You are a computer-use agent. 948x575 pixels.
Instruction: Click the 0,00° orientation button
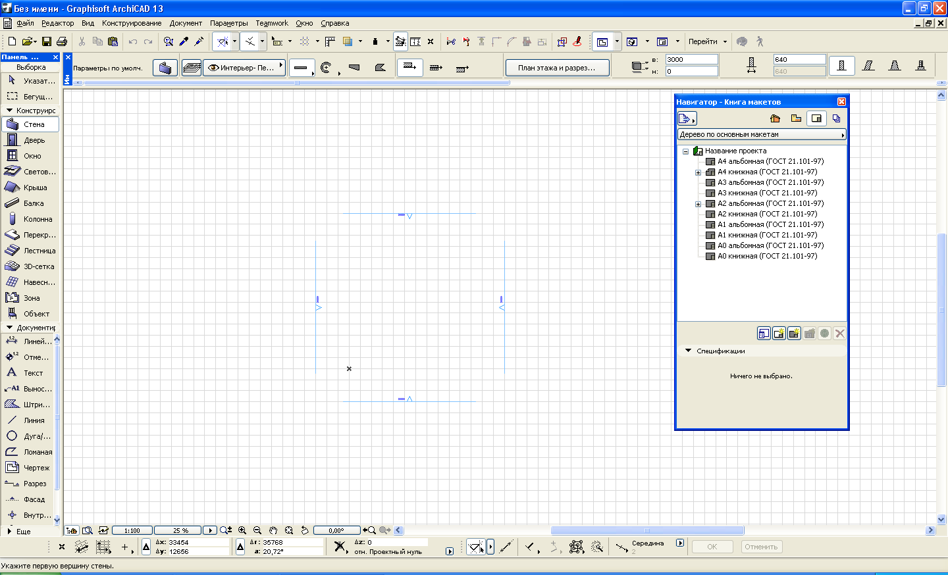coord(336,530)
